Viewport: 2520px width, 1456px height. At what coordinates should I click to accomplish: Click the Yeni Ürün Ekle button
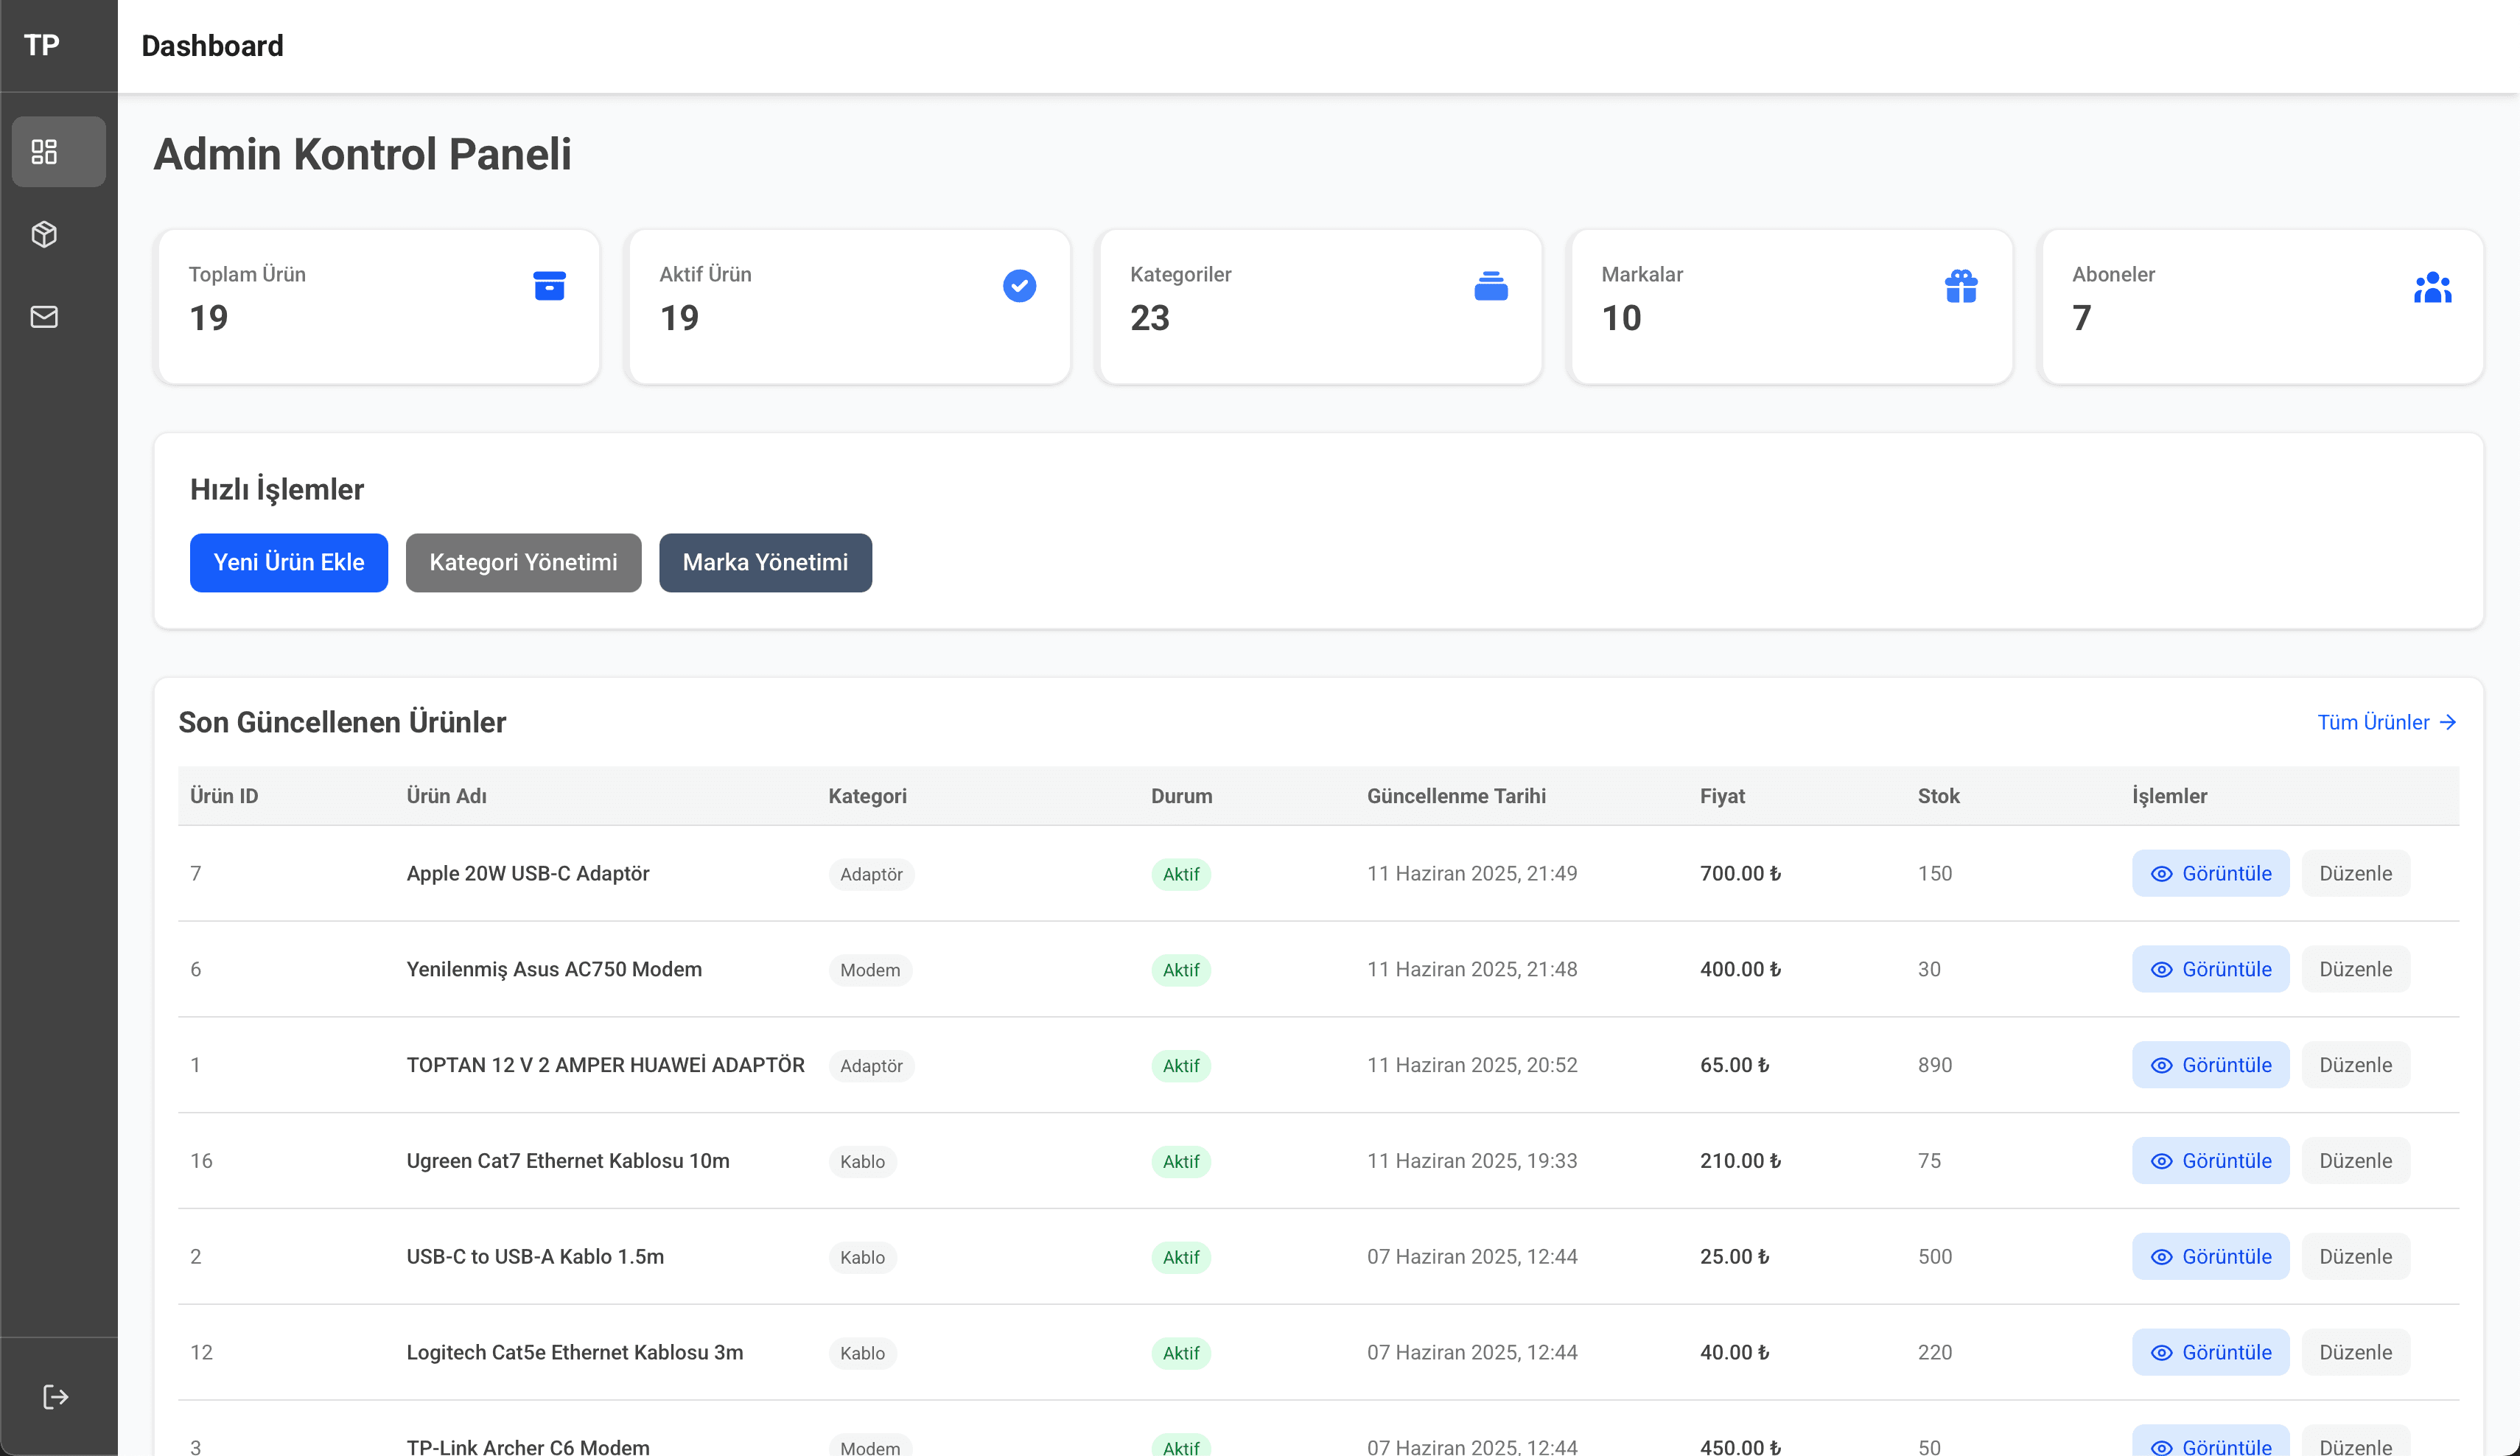coord(289,563)
